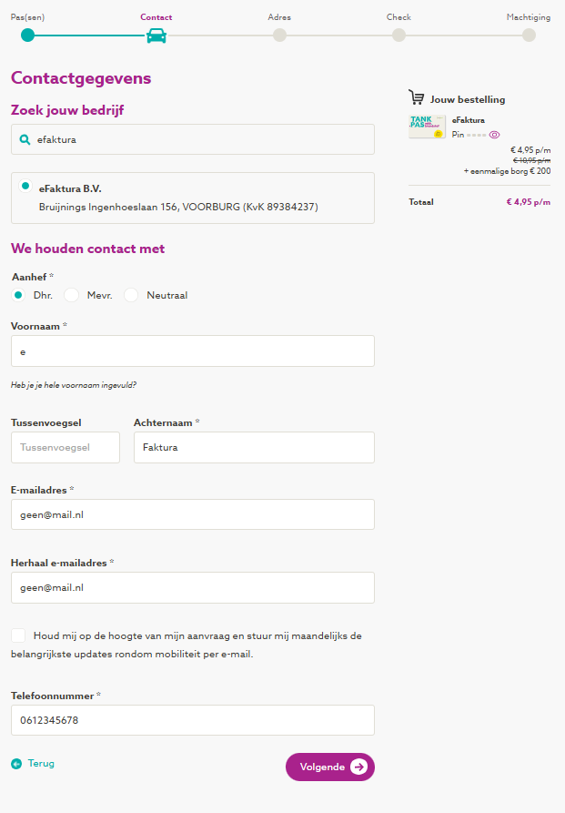Screen dimensions: 565x813
Task: Select the eFaktura B.V. company radio button
Action: (x=25, y=186)
